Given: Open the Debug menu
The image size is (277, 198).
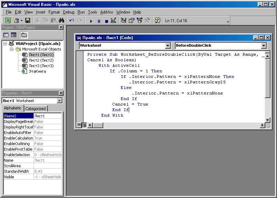Looking at the screenshot, I should pos(69,12).
